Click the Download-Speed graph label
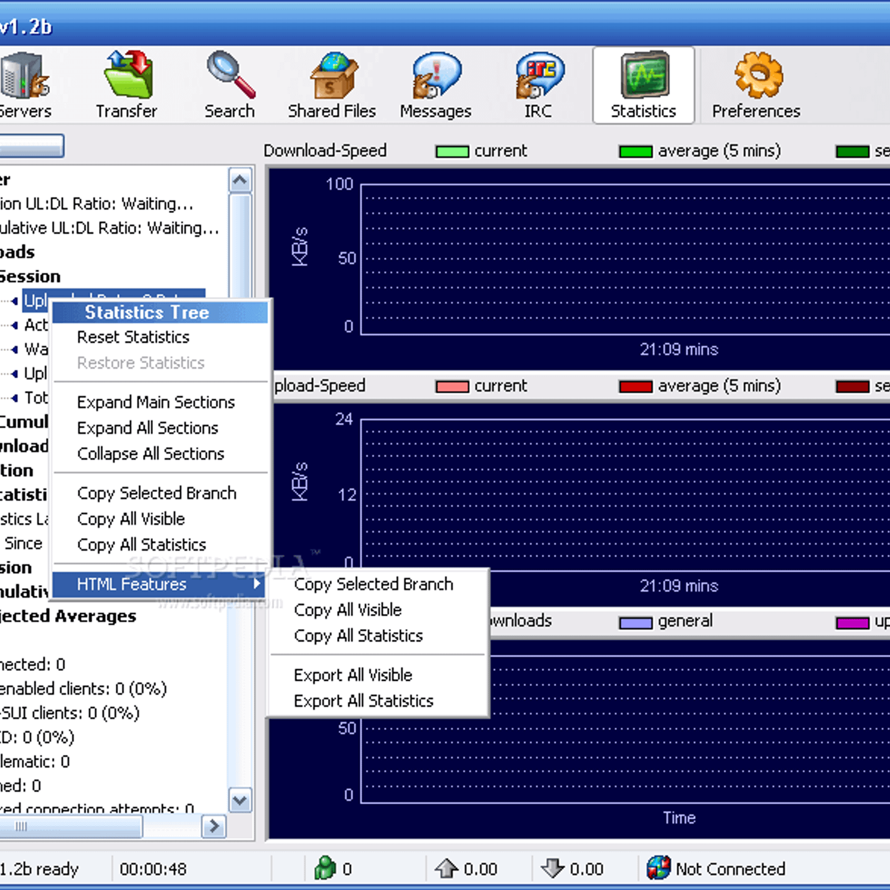 (325, 151)
